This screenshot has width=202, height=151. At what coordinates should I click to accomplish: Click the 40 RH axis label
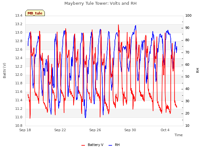pyautogui.click(x=187, y=89)
